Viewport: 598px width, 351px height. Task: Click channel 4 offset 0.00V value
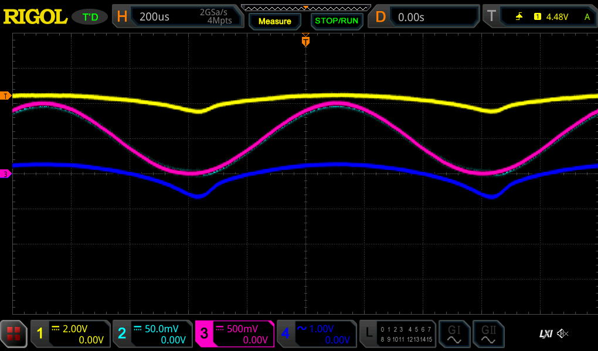[x=338, y=339]
